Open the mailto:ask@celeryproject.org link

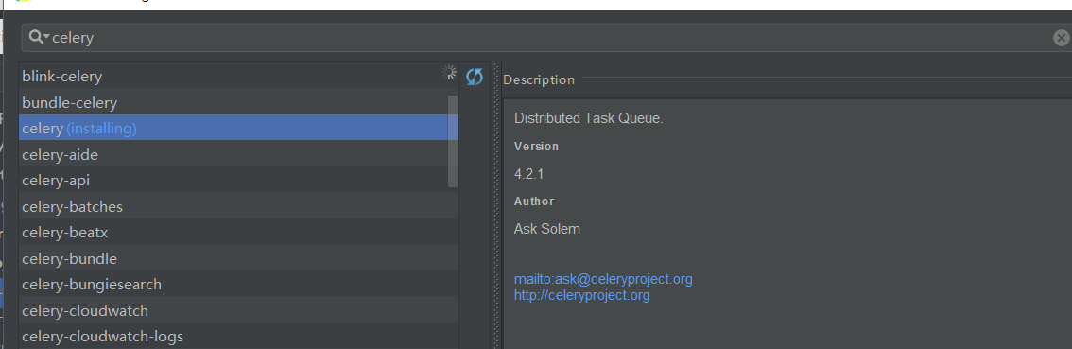pyautogui.click(x=603, y=279)
